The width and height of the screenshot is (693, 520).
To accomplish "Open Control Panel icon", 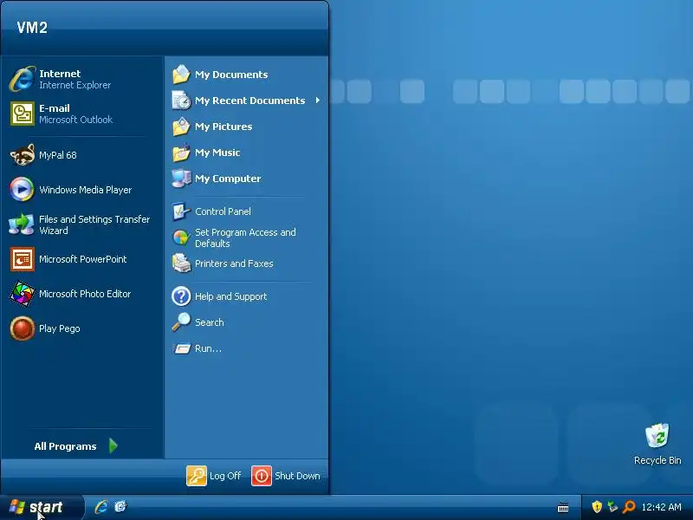I will pos(181,211).
